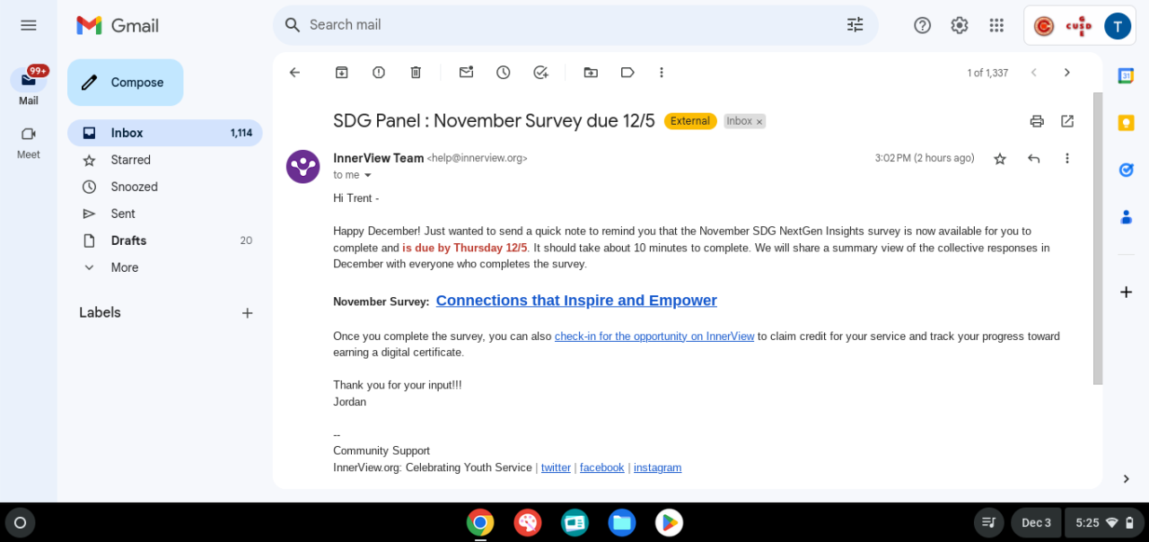Print the email conversation
The image size is (1149, 542).
(x=1037, y=121)
